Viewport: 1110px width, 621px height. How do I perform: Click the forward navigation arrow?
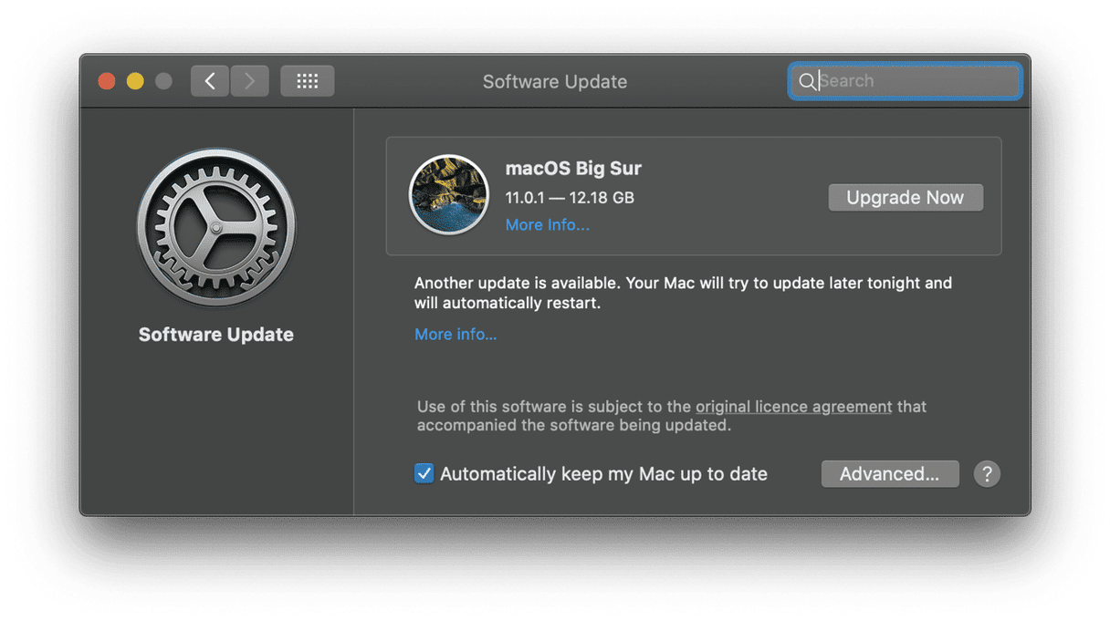click(249, 80)
